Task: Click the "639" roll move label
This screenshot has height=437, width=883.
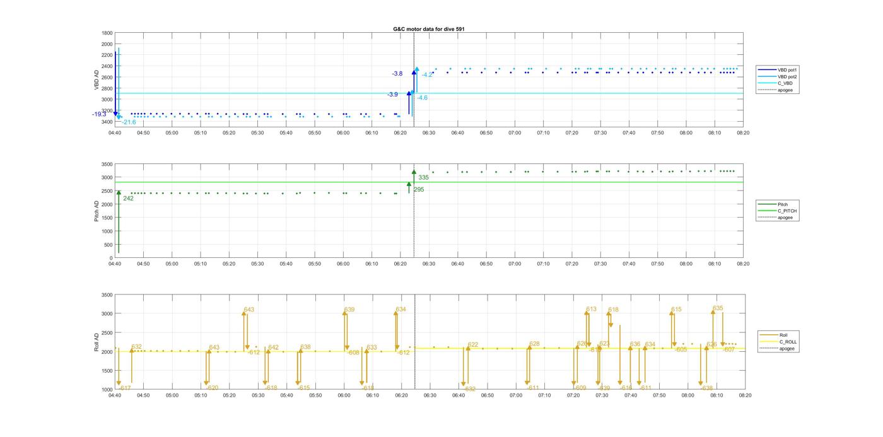Action: click(349, 310)
